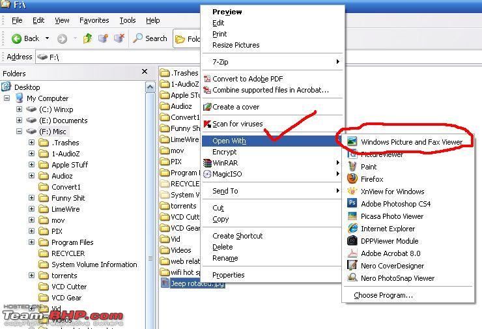Viewport: 482px width, 329px height.
Task: Open Back button history dropdown arrow
Action: 47,38
